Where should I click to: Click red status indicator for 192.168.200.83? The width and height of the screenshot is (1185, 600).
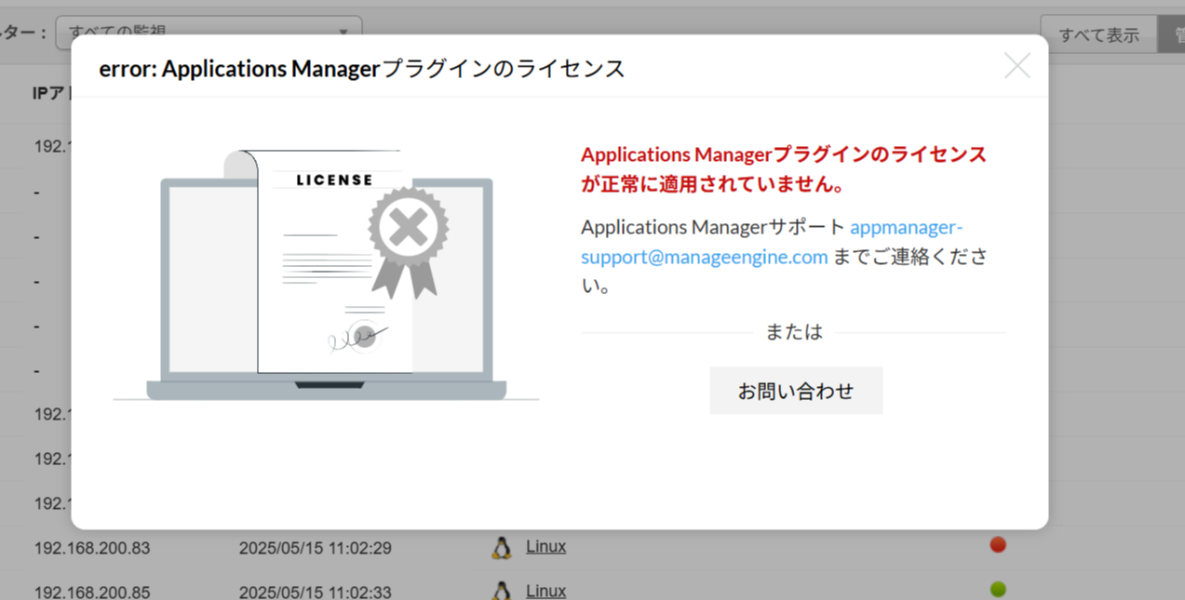coord(998,545)
